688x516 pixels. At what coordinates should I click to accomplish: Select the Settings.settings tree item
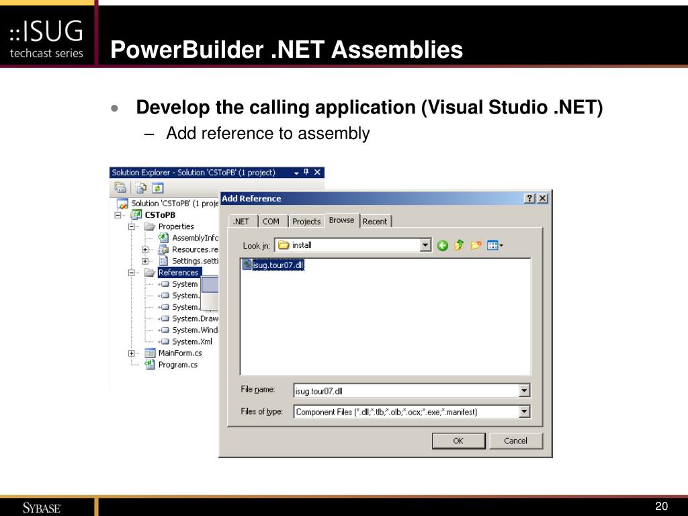point(188,261)
